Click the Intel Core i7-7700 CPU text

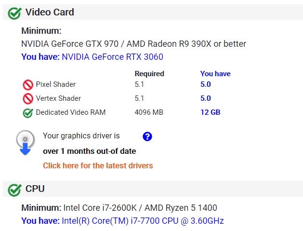pyautogui.click(x=143, y=221)
